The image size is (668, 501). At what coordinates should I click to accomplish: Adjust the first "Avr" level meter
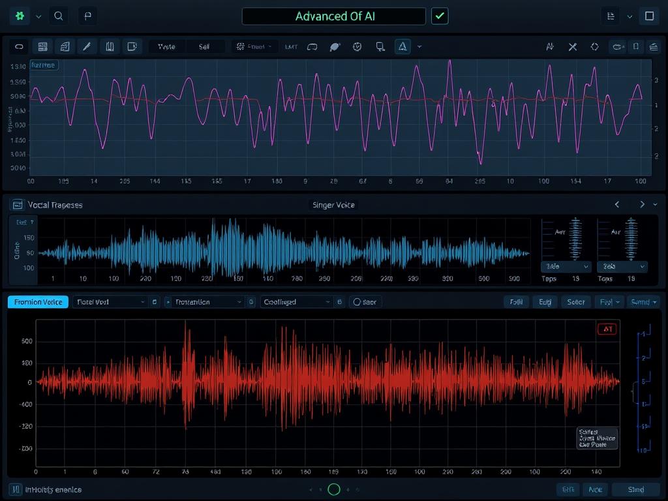point(575,238)
